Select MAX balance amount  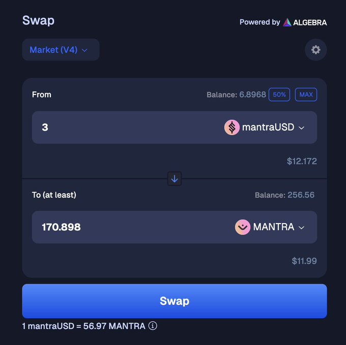(306, 95)
